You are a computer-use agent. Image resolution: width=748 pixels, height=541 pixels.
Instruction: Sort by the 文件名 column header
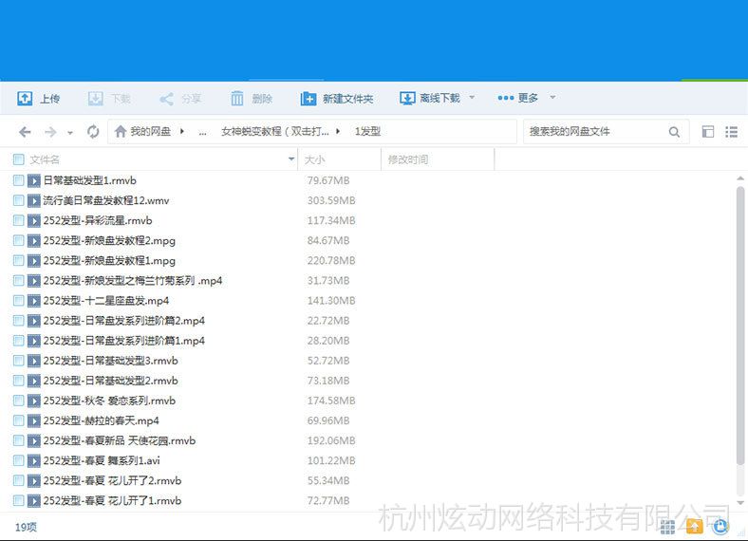click(45, 159)
